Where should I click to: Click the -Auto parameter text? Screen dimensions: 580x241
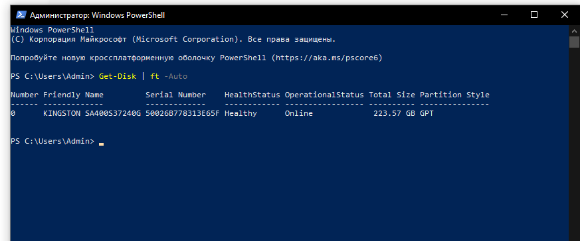[175, 76]
